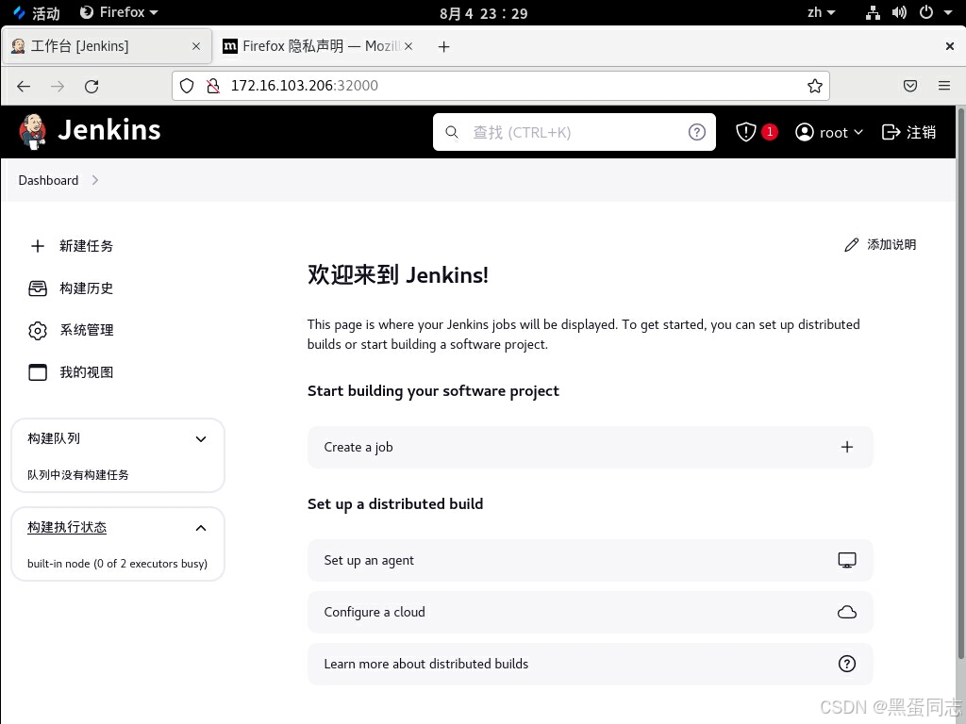The width and height of the screenshot is (966, 724).
Task: Click the red notification badge 1
Action: tap(770, 132)
